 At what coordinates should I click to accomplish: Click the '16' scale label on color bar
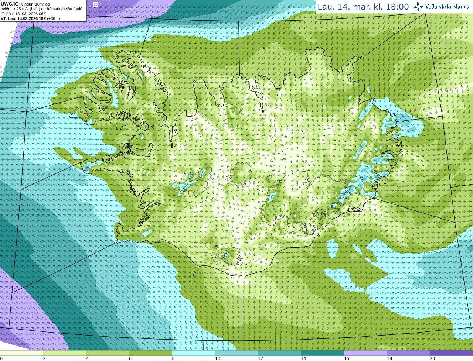coord(346,358)
